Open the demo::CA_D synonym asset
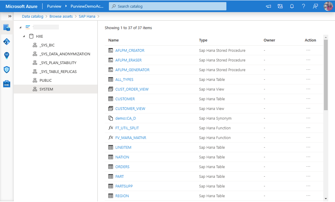Screen dimensions: 335x202 [125, 118]
